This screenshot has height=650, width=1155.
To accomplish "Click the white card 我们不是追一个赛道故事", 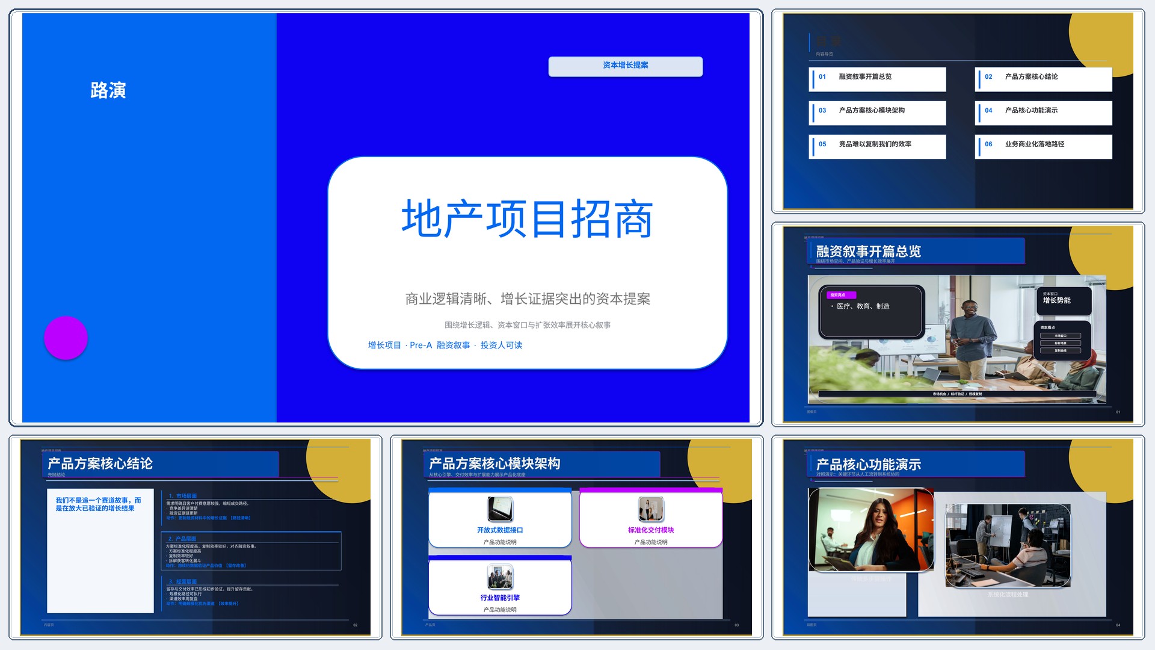I will [100, 551].
